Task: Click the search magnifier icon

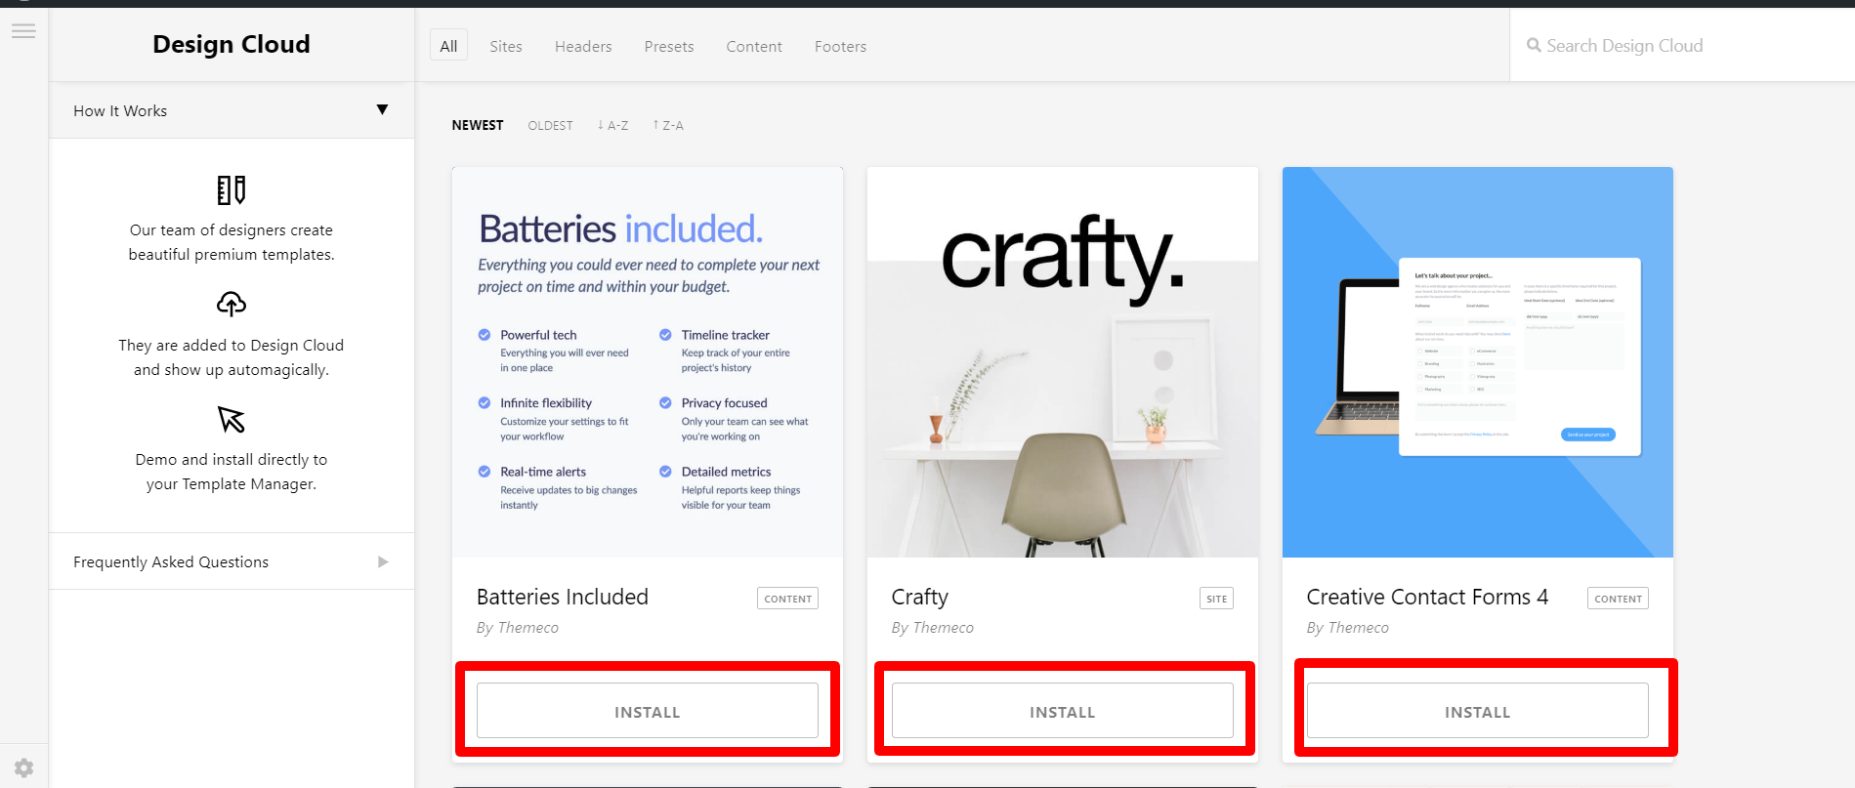Action: pos(1534,46)
